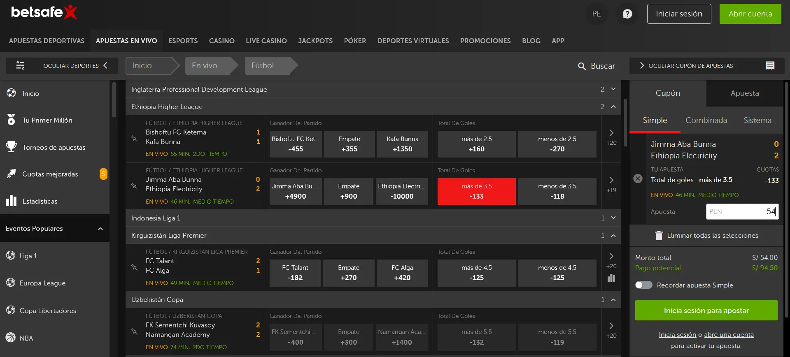Go to En vivo breadcrumb
The image size is (790, 357).
(212, 65)
